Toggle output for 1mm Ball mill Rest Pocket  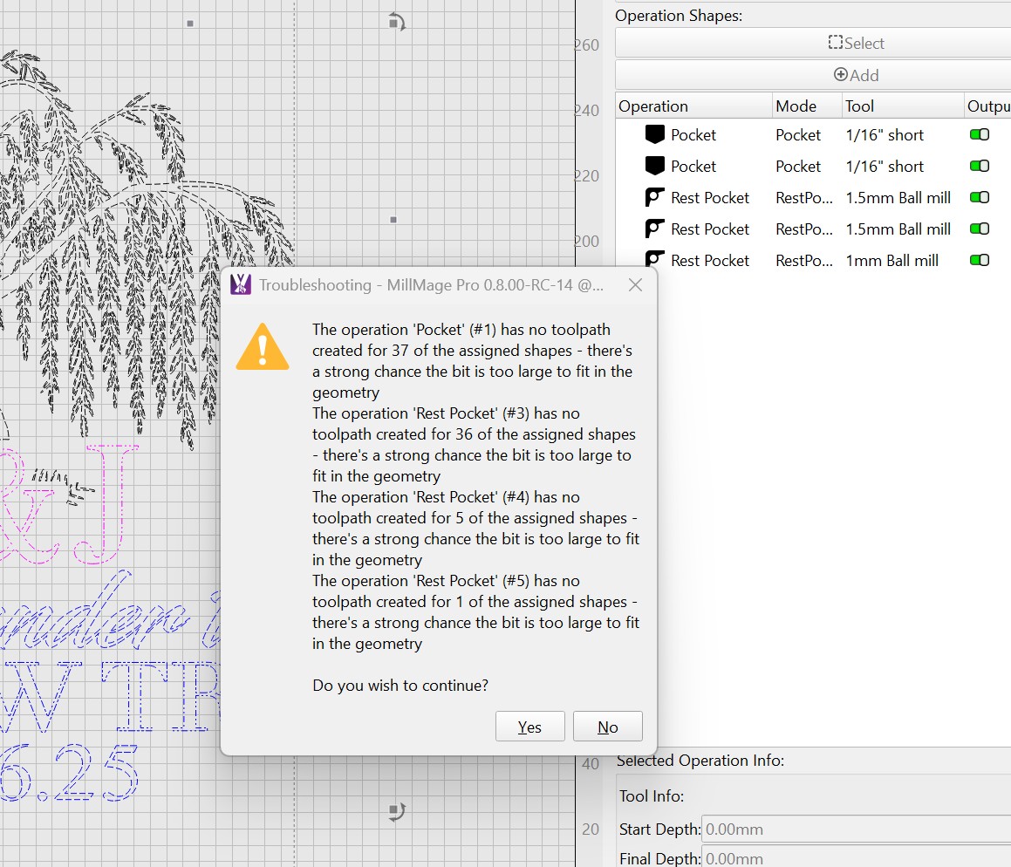(x=980, y=260)
